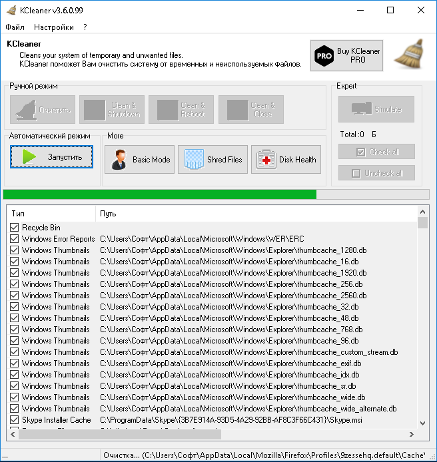
Task: Click the Очистка status bar path text
Action: click(x=264, y=455)
